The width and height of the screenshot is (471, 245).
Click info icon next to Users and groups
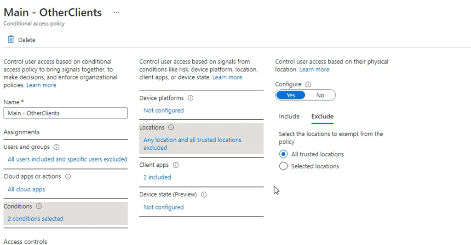(57, 147)
